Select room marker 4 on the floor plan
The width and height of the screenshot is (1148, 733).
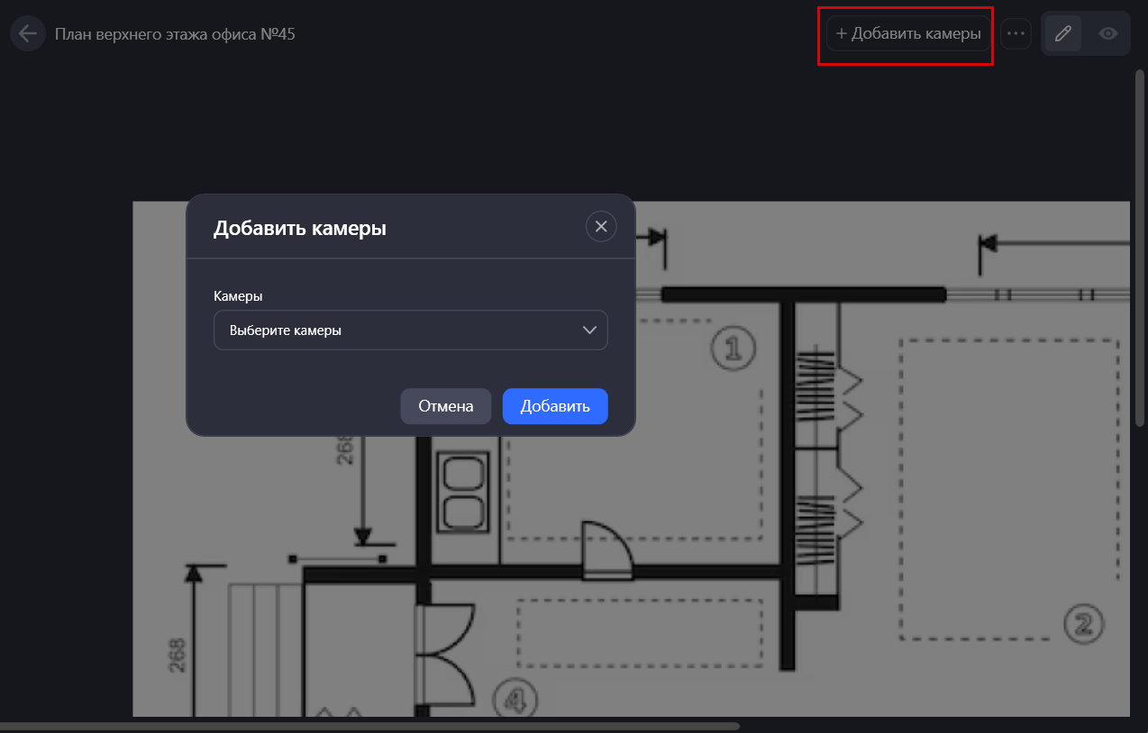click(515, 698)
